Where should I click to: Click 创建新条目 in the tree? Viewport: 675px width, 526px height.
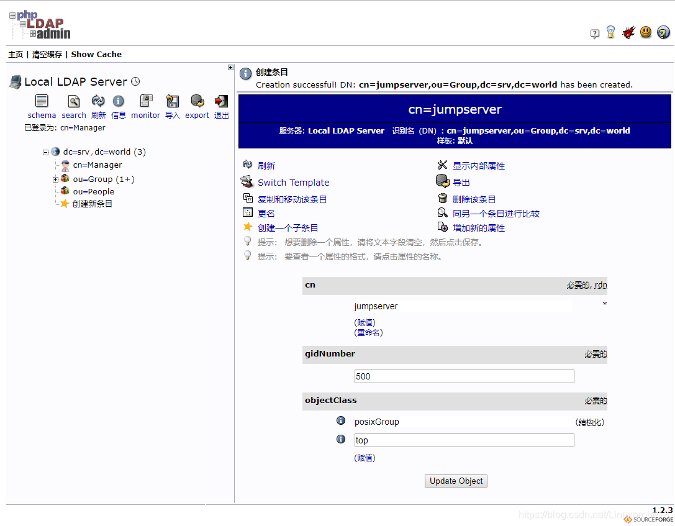pyautogui.click(x=92, y=204)
